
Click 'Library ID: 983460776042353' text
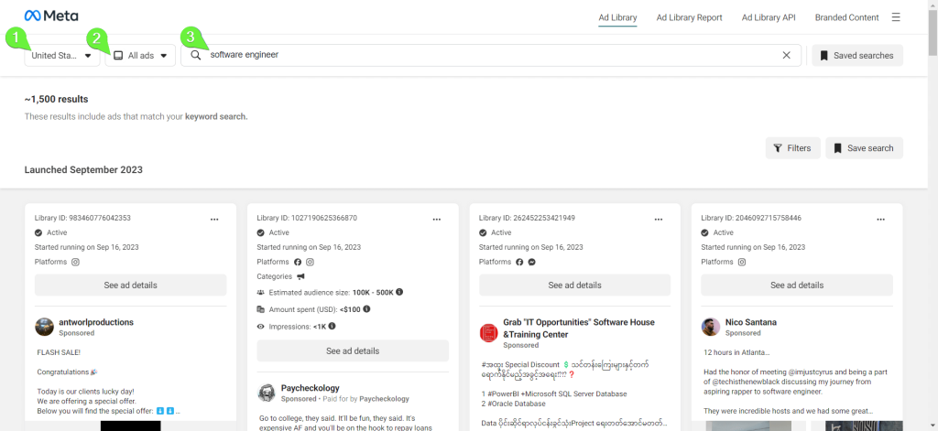(x=82, y=218)
